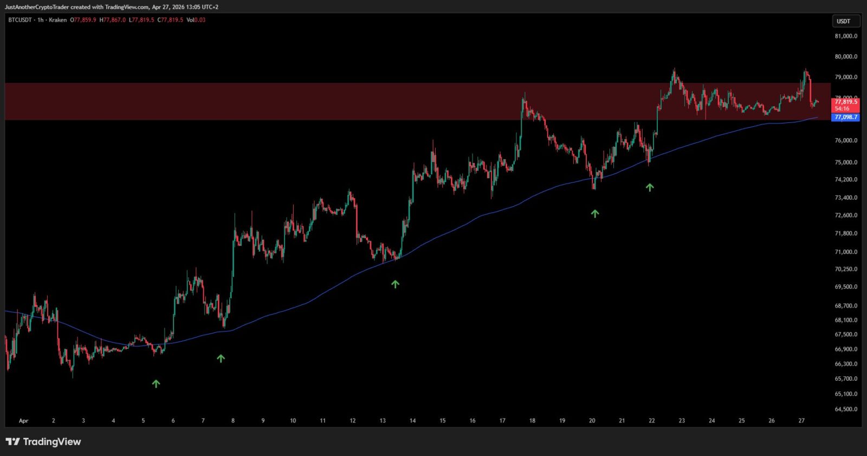The height and width of the screenshot is (456, 867).
Task: Select the green arrow under the April 13 low
Action: click(x=395, y=284)
